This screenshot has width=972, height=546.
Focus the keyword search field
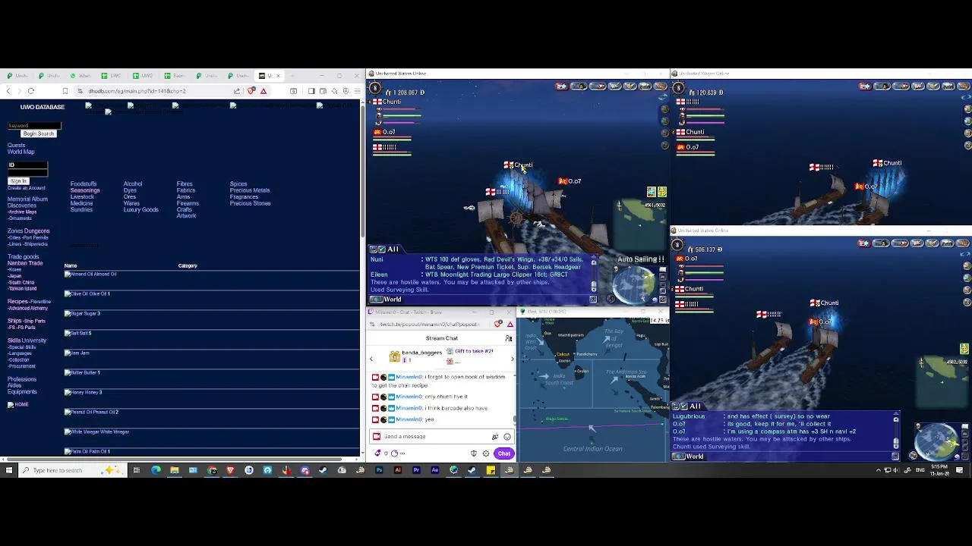(x=34, y=126)
